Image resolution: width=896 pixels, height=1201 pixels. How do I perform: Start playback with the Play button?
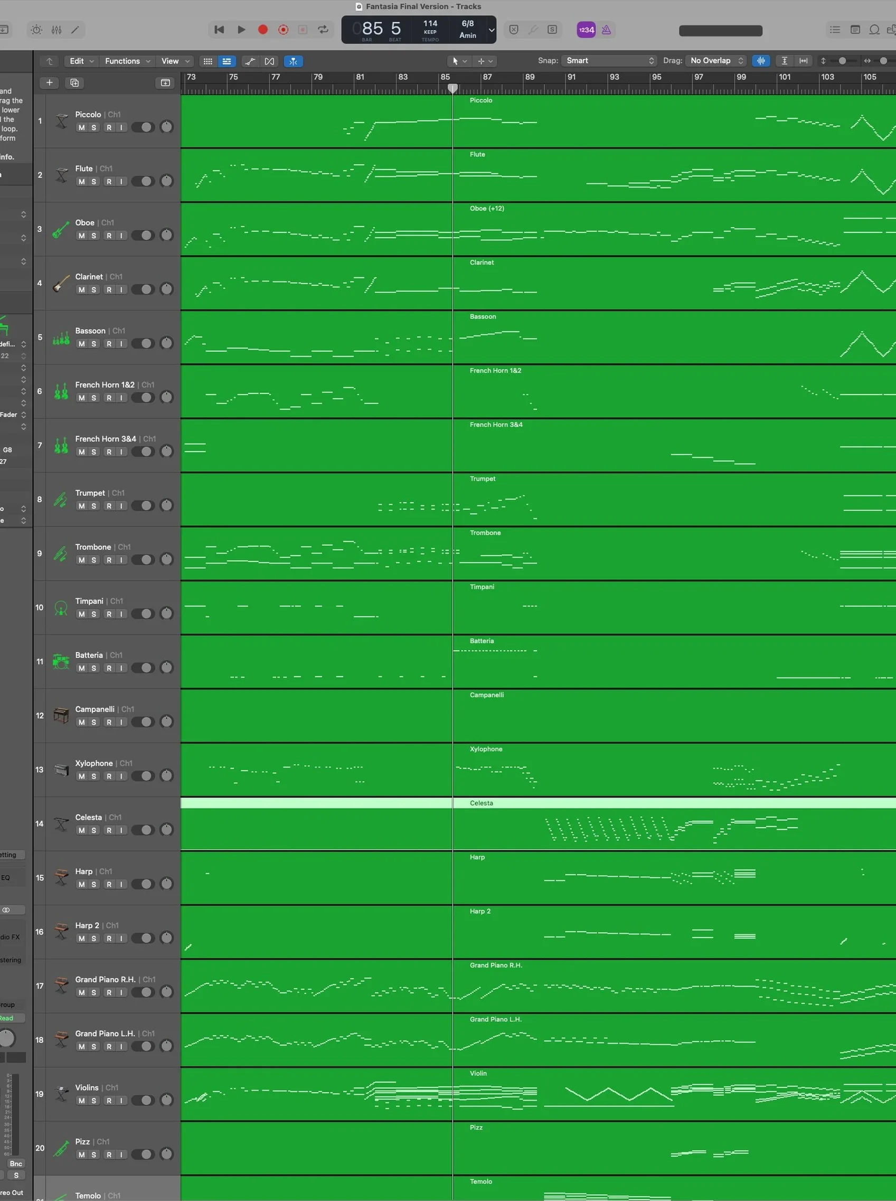(241, 30)
